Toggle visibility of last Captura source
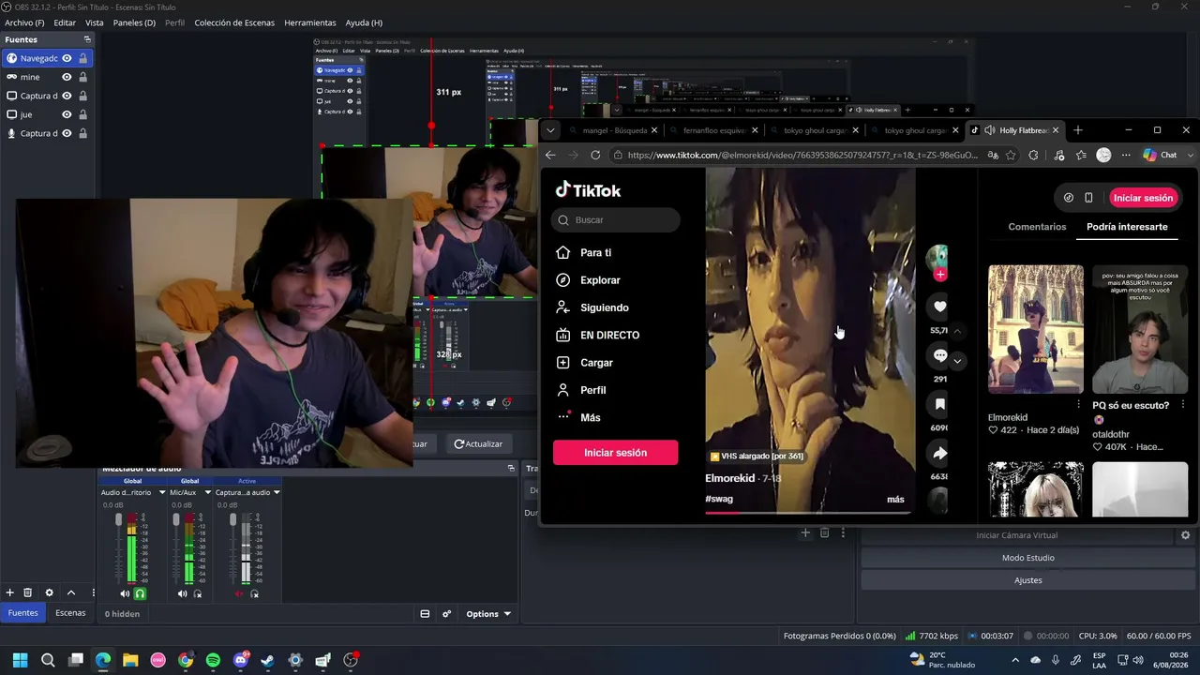Image resolution: width=1200 pixels, height=675 pixels. coord(67,133)
